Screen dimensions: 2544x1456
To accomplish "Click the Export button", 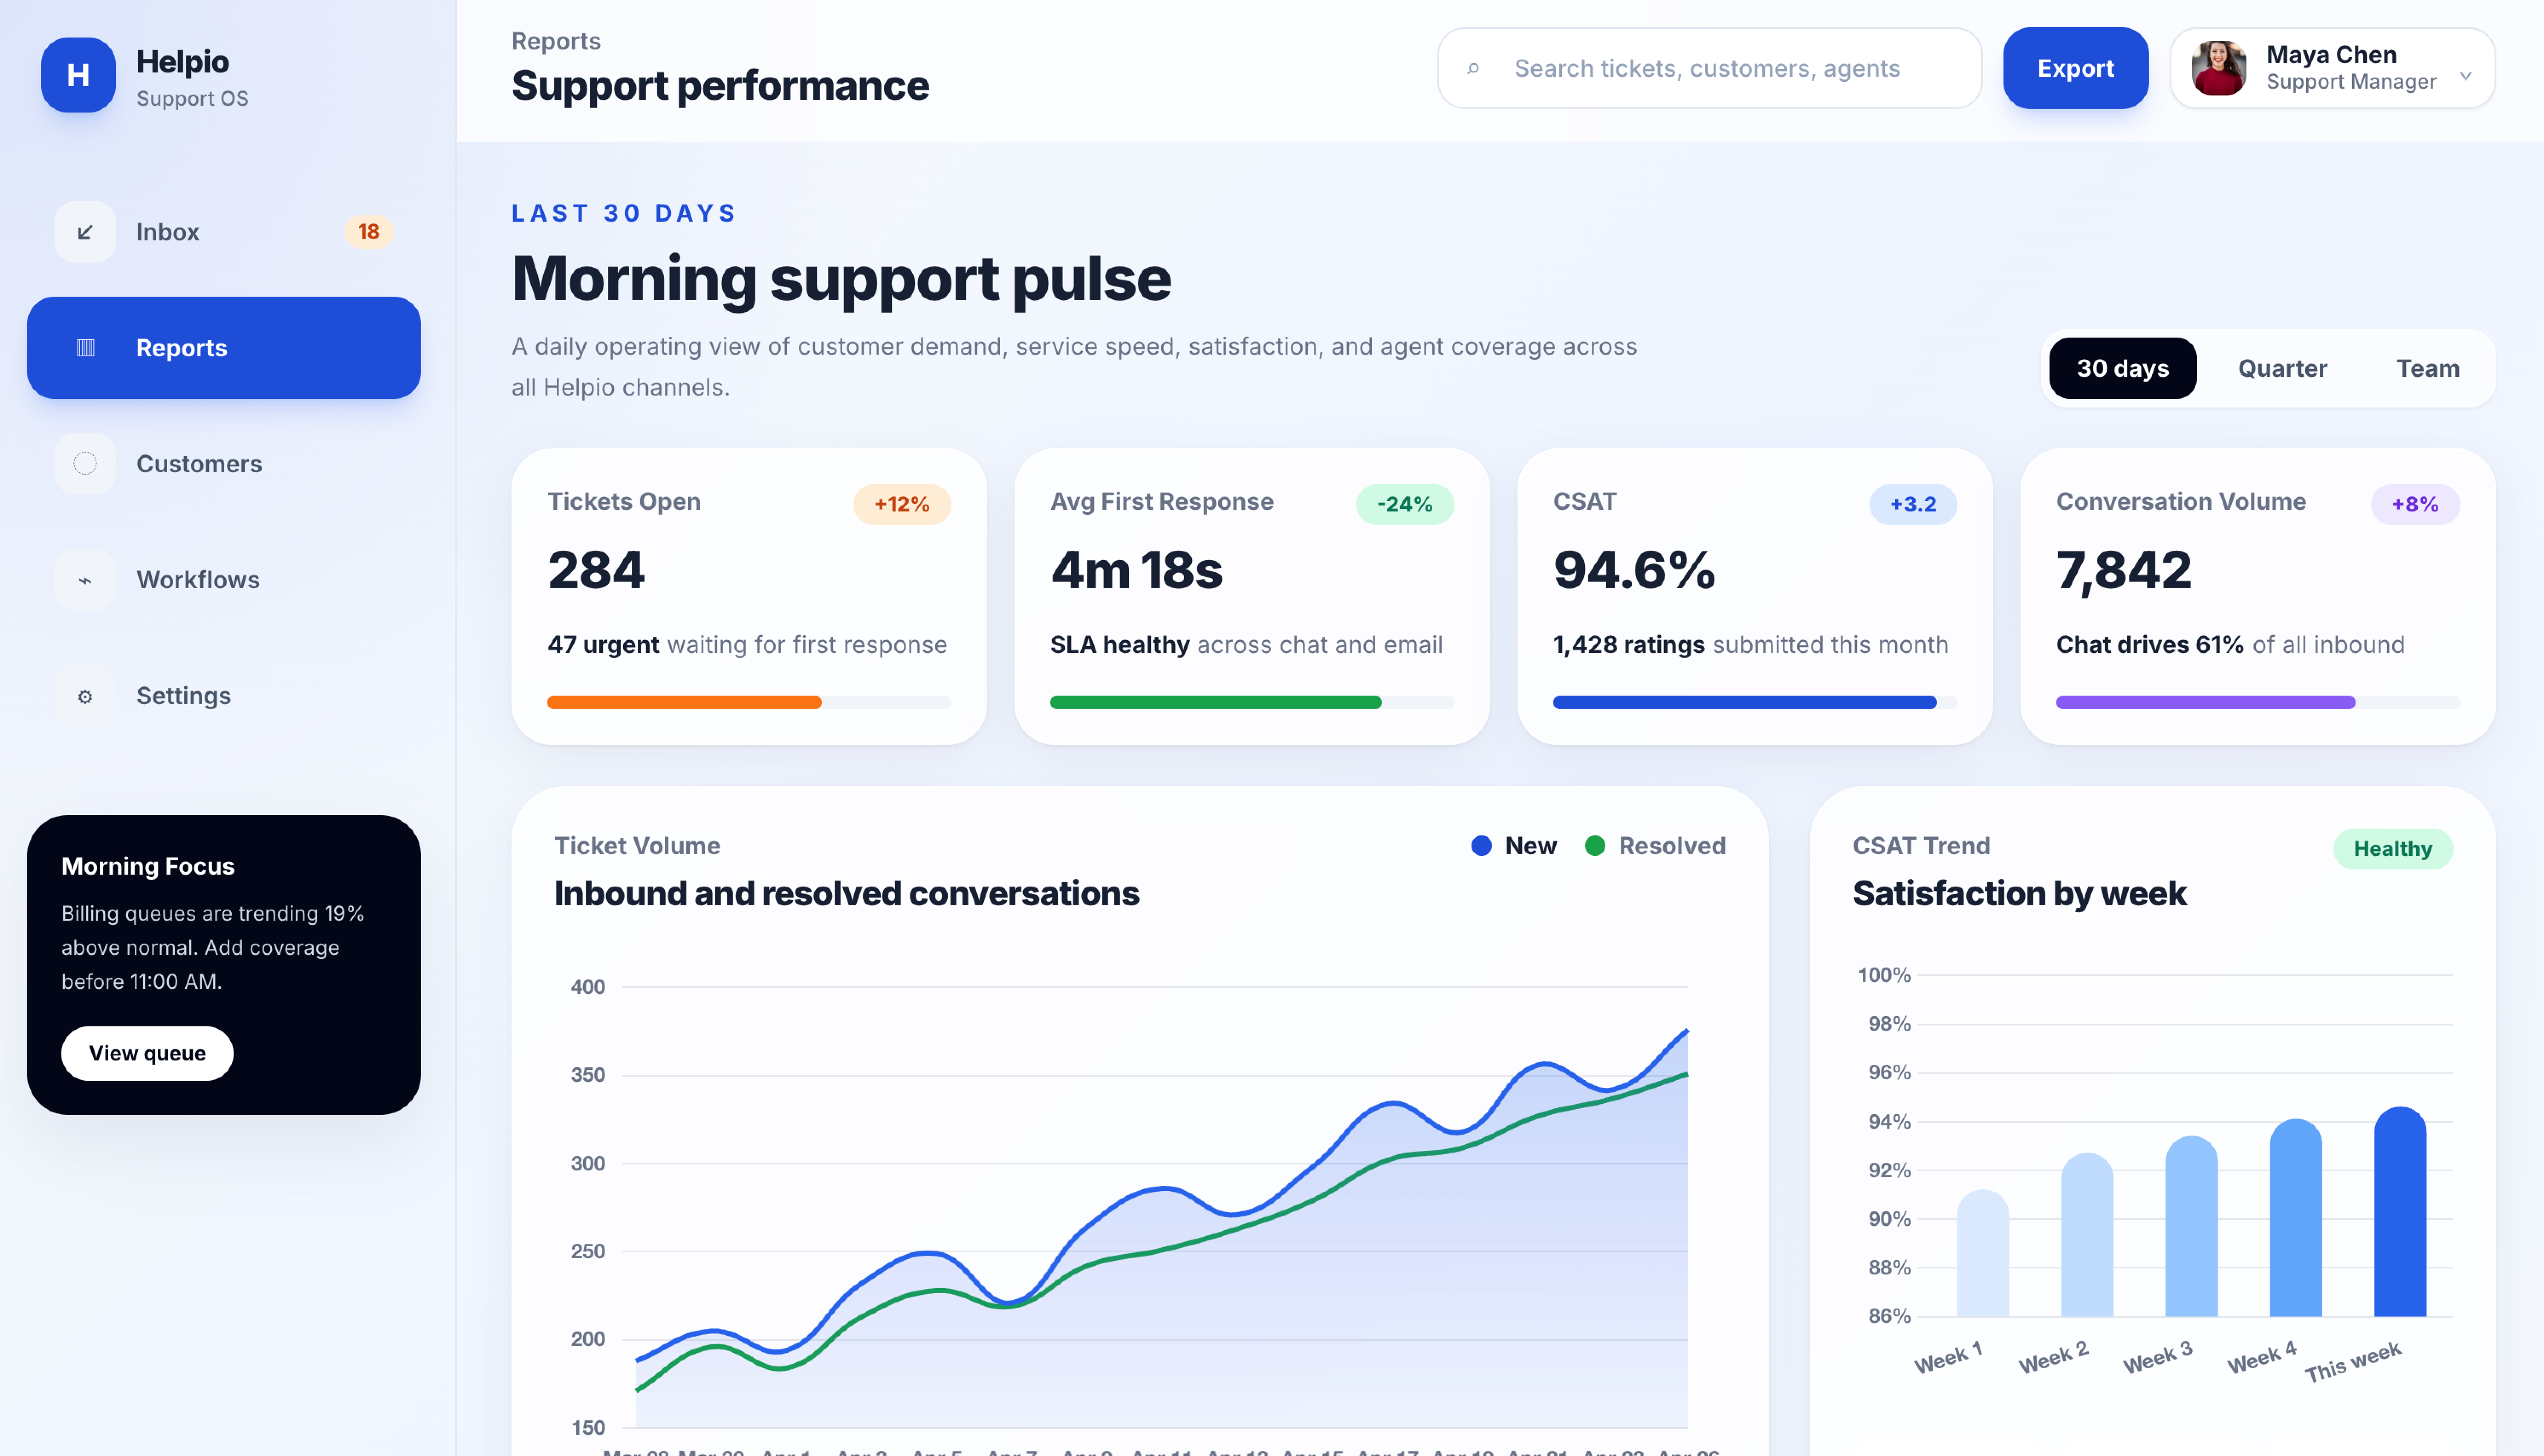I will pos(2075,69).
